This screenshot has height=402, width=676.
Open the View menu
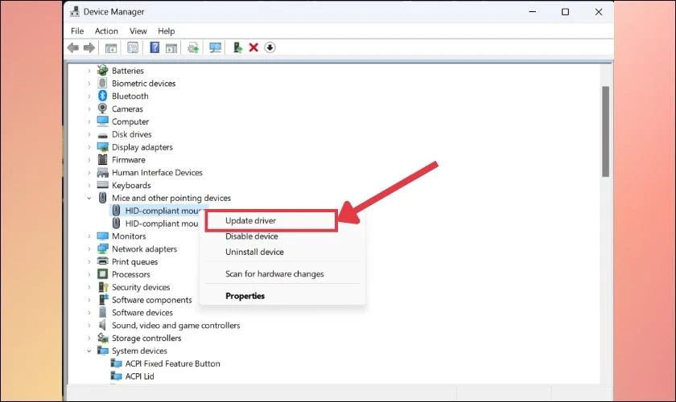pyautogui.click(x=138, y=31)
